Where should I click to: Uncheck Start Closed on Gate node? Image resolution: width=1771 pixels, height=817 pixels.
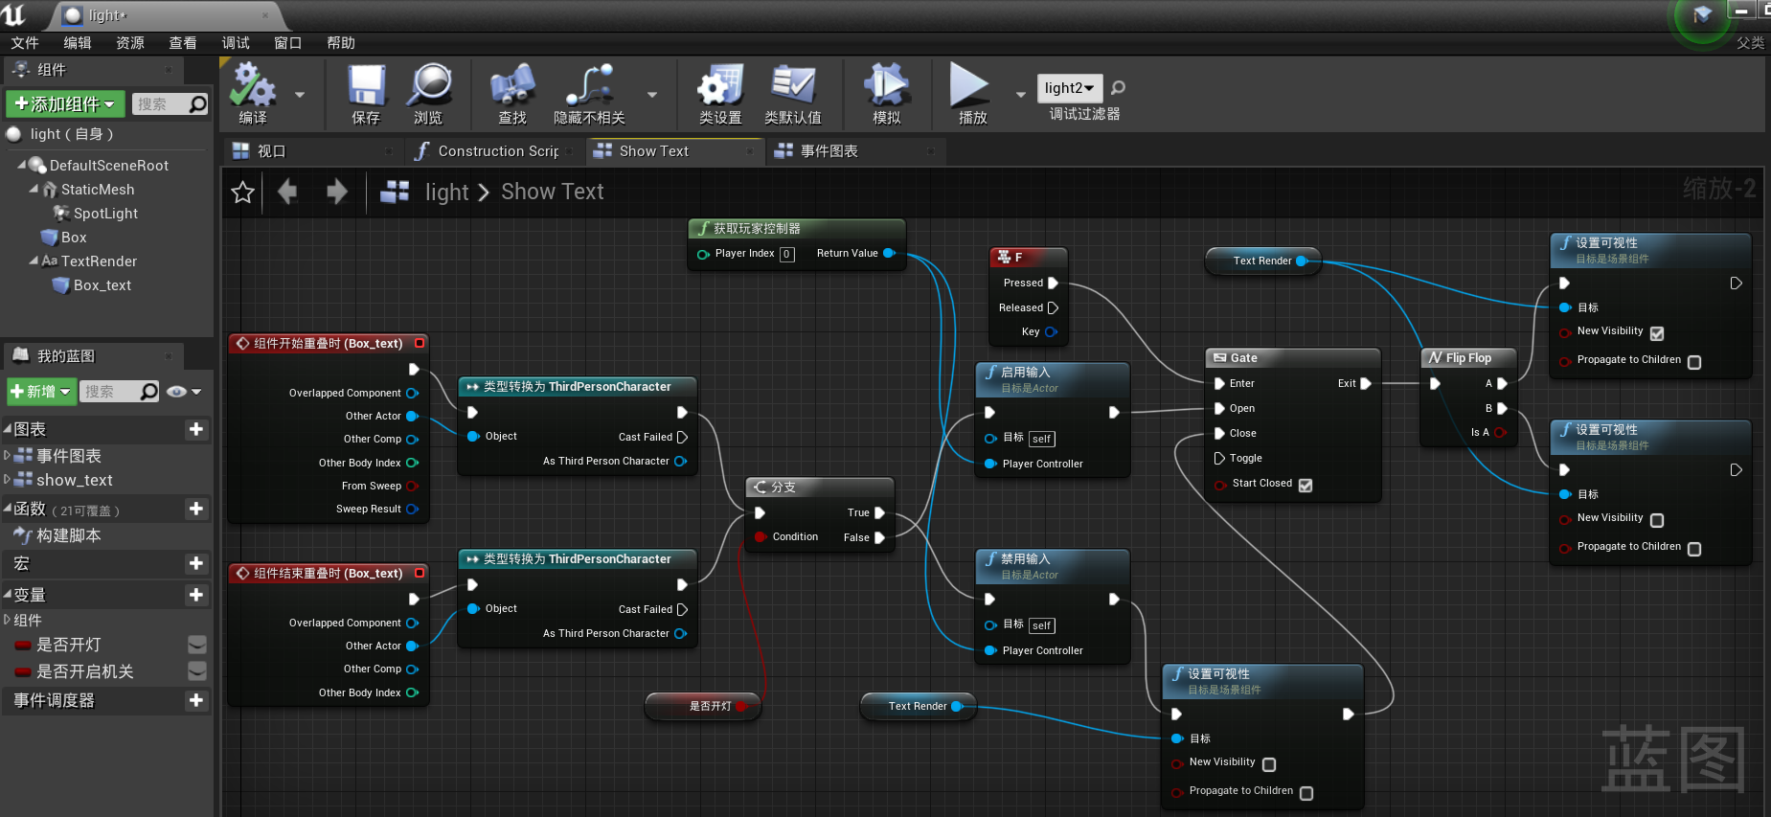(1306, 486)
